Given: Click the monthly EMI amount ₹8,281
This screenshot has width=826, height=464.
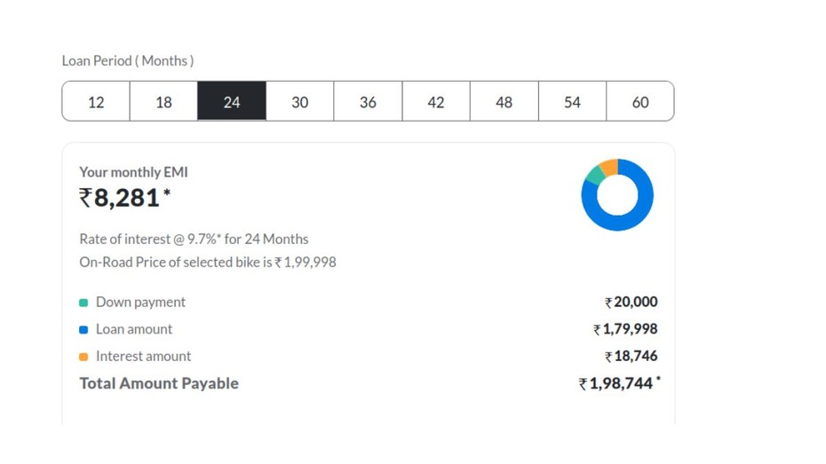Looking at the screenshot, I should pyautogui.click(x=120, y=198).
